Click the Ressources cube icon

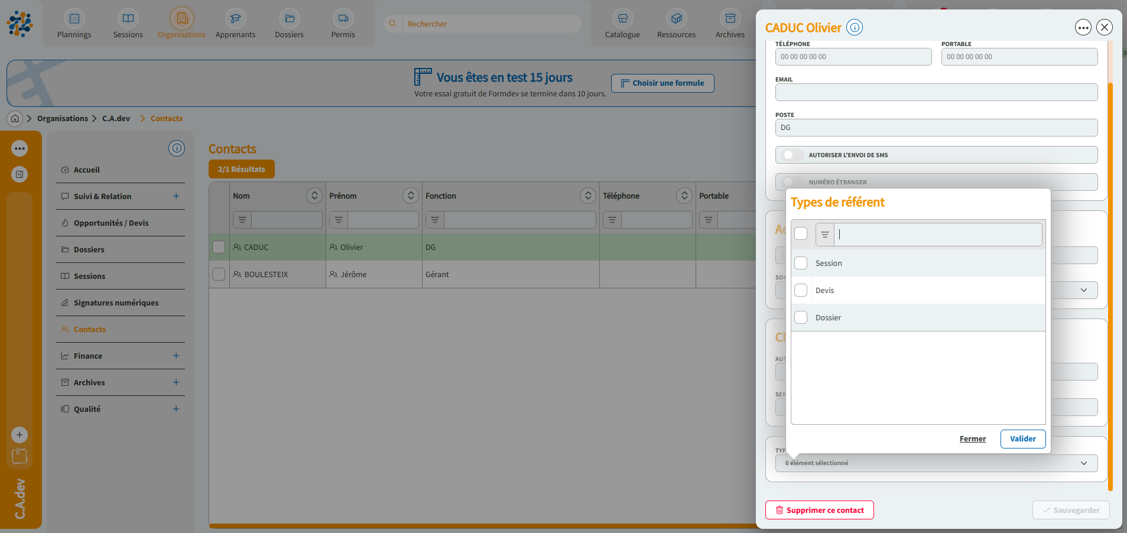676,19
